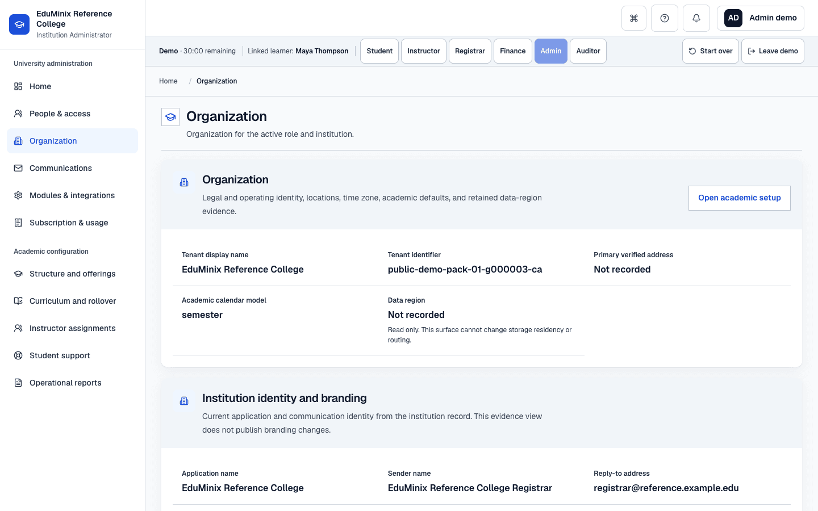Screen dimensions: 818x511
Task: Click the Operational reports file icon
Action: pos(18,383)
